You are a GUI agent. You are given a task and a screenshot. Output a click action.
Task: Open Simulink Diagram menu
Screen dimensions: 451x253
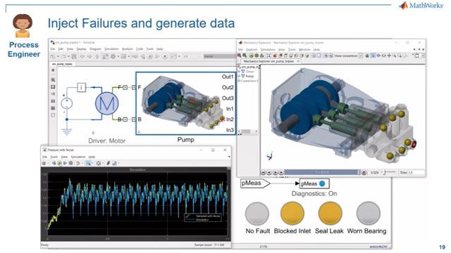pos(96,49)
